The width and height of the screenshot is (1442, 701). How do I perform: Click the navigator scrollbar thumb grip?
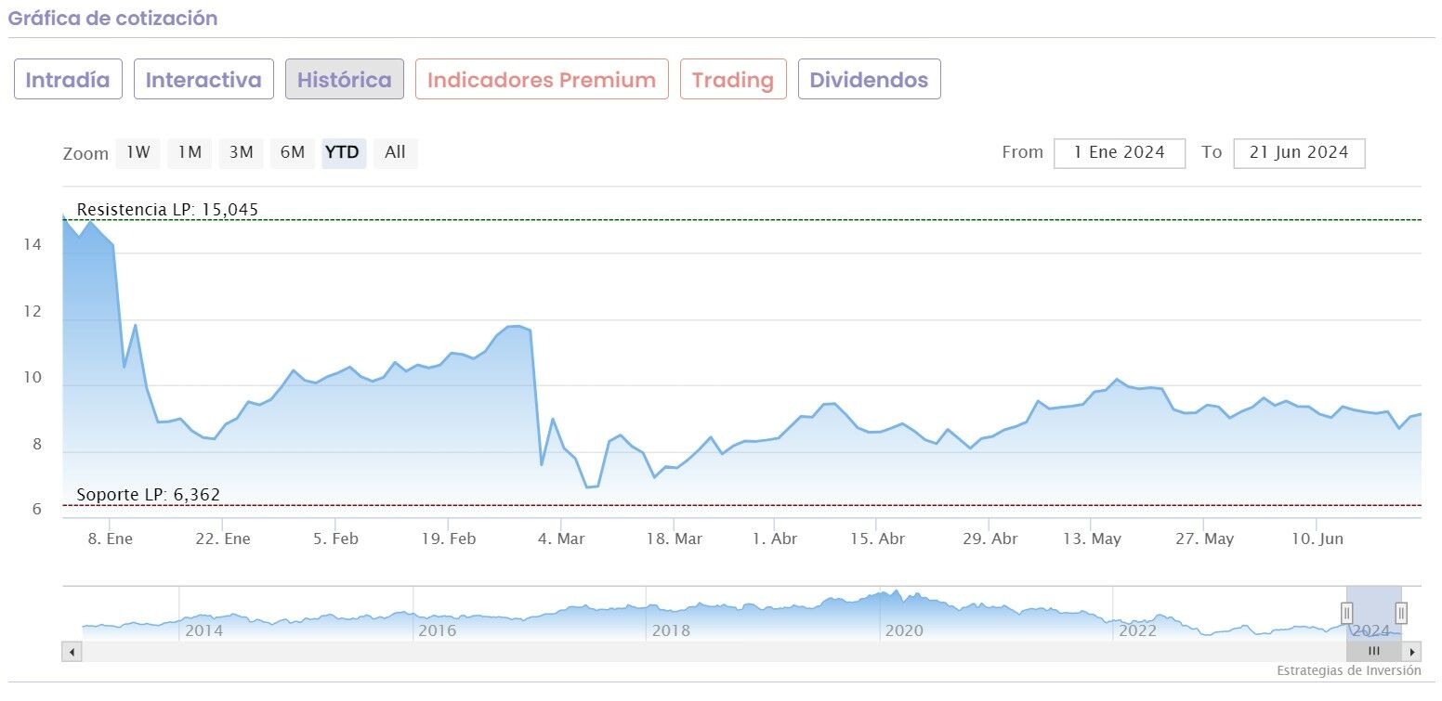point(1374,651)
